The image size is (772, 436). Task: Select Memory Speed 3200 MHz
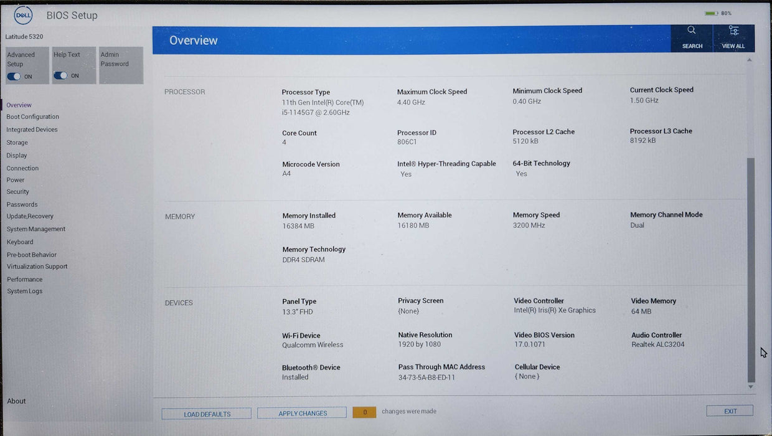(x=529, y=225)
